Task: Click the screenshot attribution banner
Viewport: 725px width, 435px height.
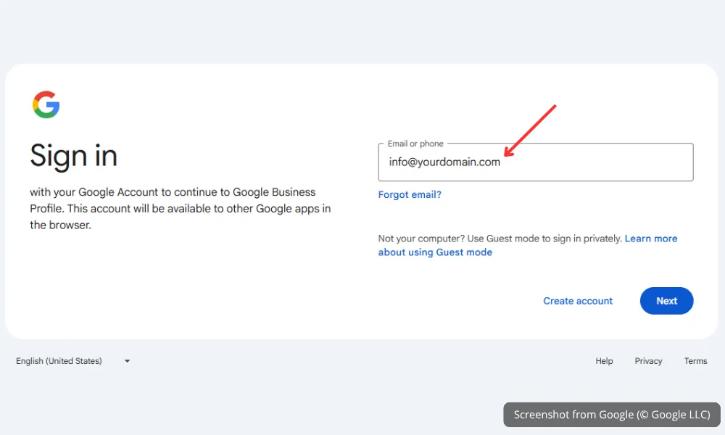Action: click(611, 414)
